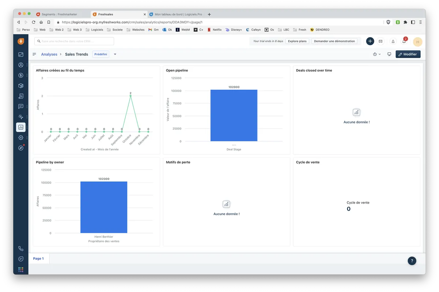Open the Conversations chat icon in sidebar
Image resolution: width=439 pixels, height=292 pixels.
point(21,107)
